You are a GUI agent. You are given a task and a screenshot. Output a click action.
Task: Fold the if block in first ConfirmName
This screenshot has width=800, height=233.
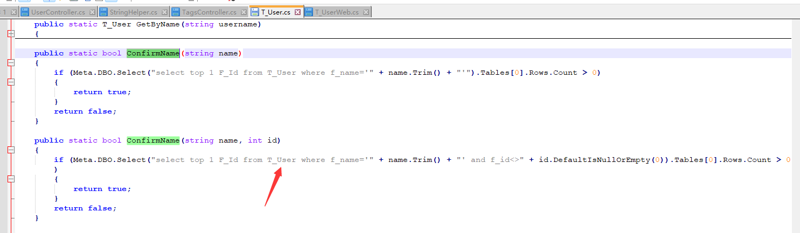point(10,82)
